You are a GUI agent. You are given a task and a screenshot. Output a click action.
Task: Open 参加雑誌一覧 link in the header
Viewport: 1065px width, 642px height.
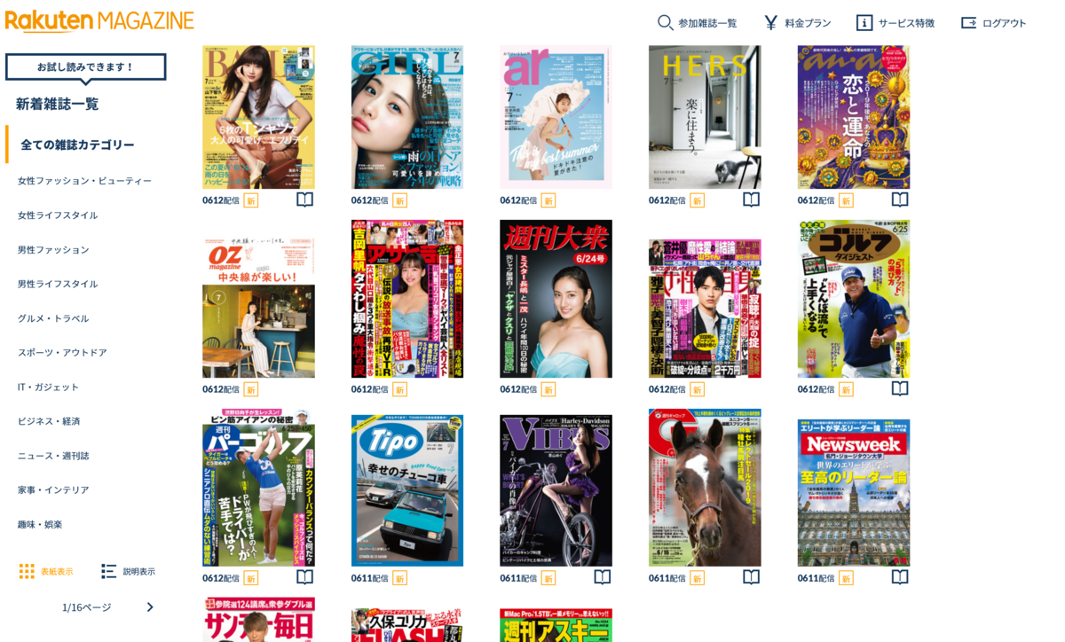(707, 23)
